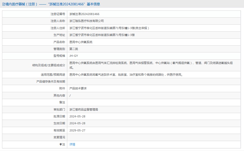This screenshot has width=244, height=151.
Task: Click the 适用范围/预期用途 description text
Action: pos(126,75)
